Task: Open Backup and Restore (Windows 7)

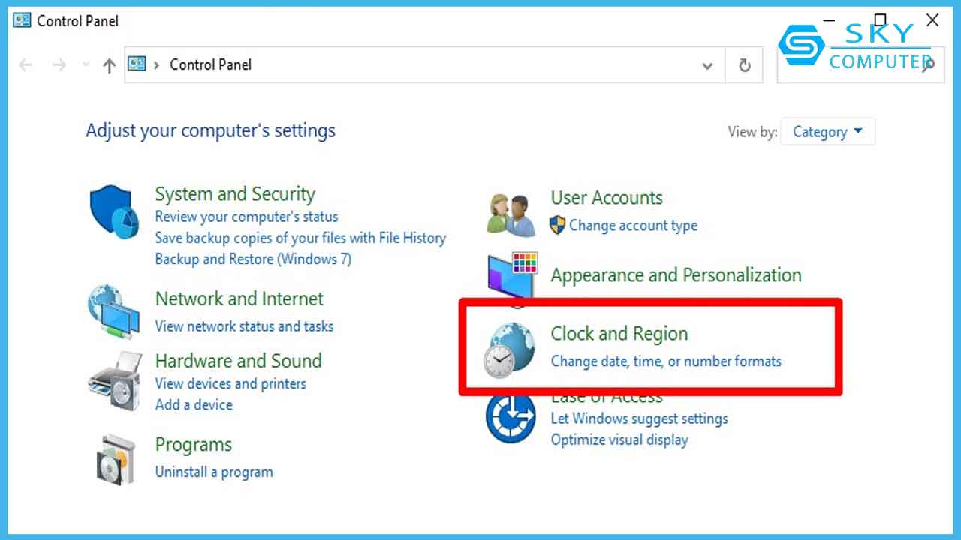Action: (x=253, y=259)
